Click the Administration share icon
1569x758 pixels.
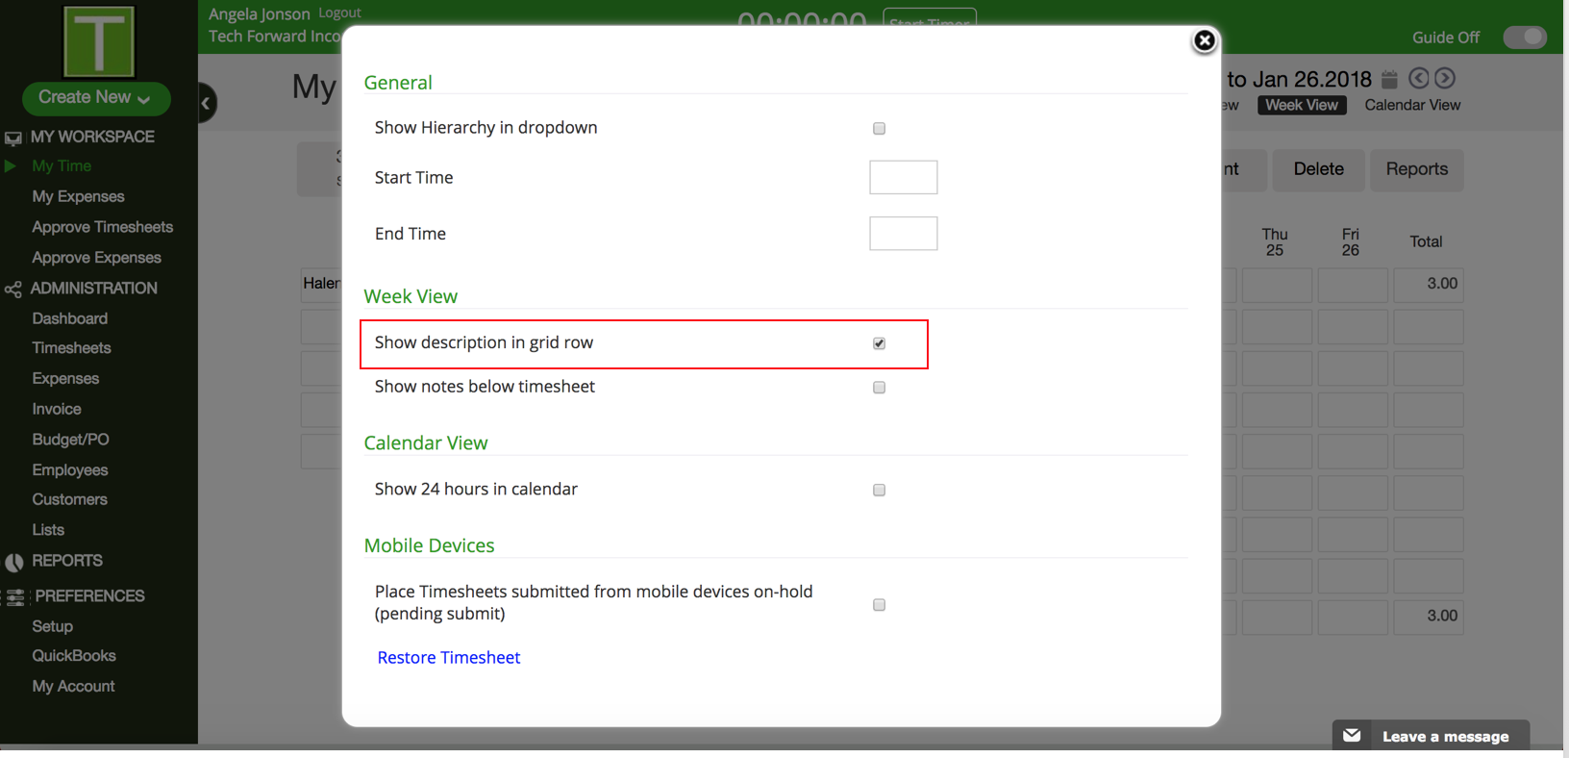tap(12, 289)
